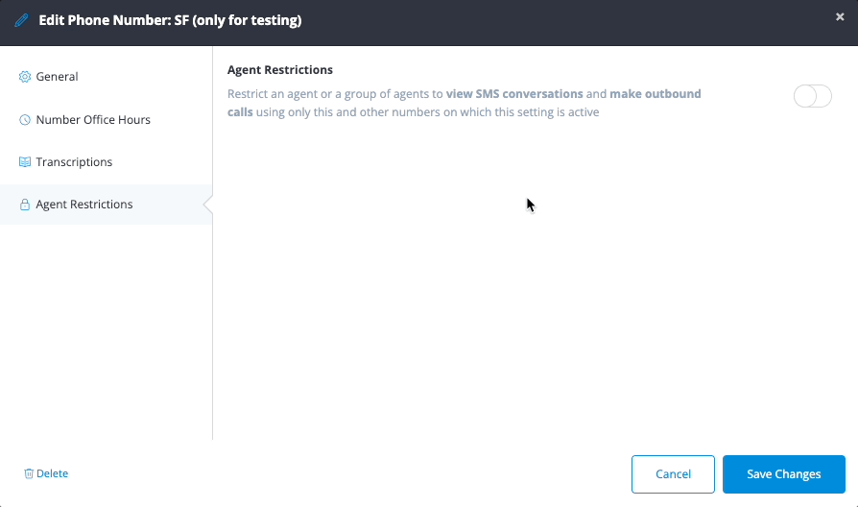This screenshot has height=507, width=858.
Task: Click the gear icon beside General
Action: pos(25,77)
